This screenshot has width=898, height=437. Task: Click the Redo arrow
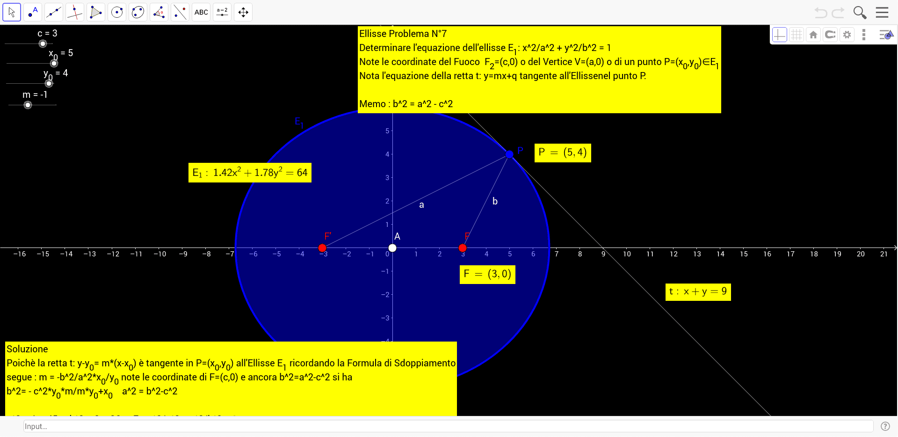[838, 13]
